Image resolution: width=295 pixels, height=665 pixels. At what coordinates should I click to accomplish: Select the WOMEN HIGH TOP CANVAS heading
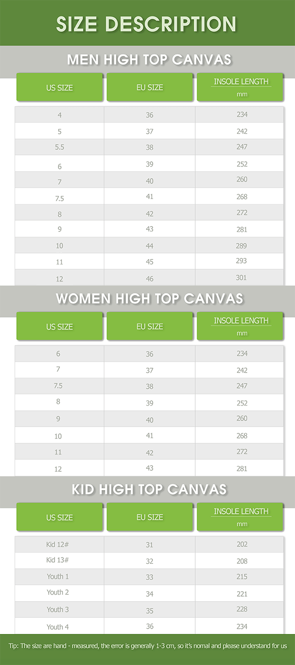149,299
